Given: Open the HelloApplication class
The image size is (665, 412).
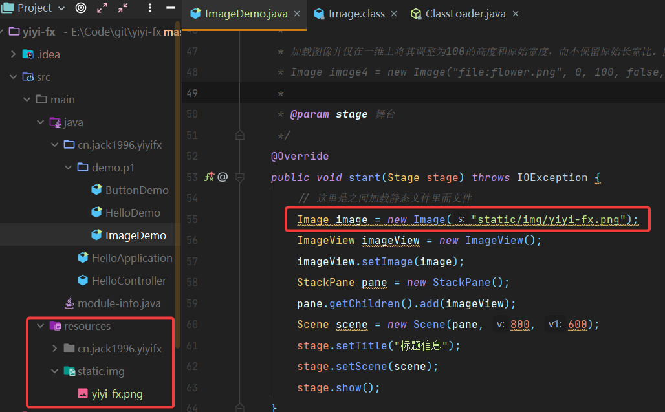Looking at the screenshot, I should (132, 258).
